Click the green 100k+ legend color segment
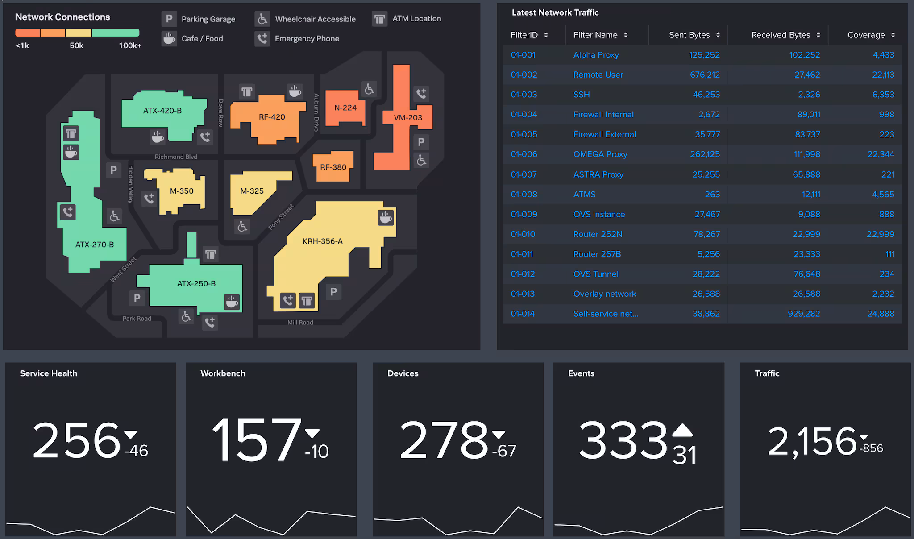Image resolution: width=914 pixels, height=539 pixels. pyautogui.click(x=116, y=33)
